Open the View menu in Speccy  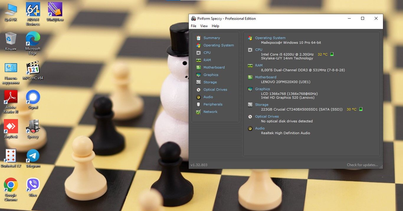204,26
